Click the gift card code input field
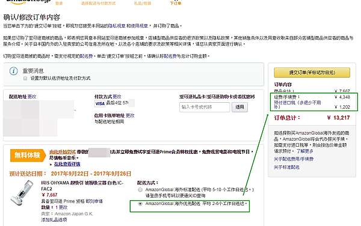The image size is (361, 226). click(x=205, y=107)
